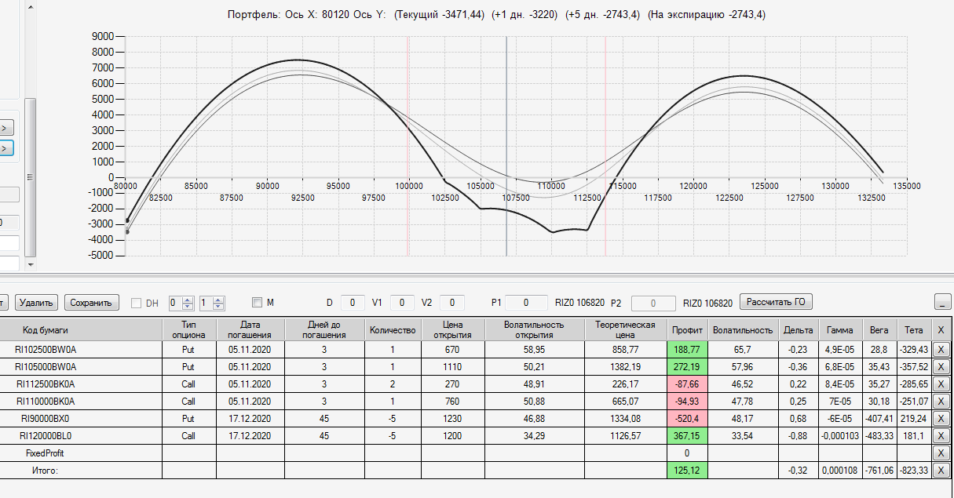Click the Сохранить button
This screenshot has height=498, width=954.
[91, 303]
